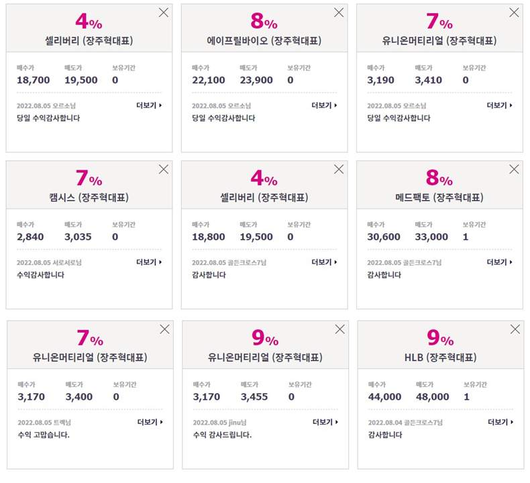Click the 8% return figure on 메드팩토

click(x=439, y=178)
